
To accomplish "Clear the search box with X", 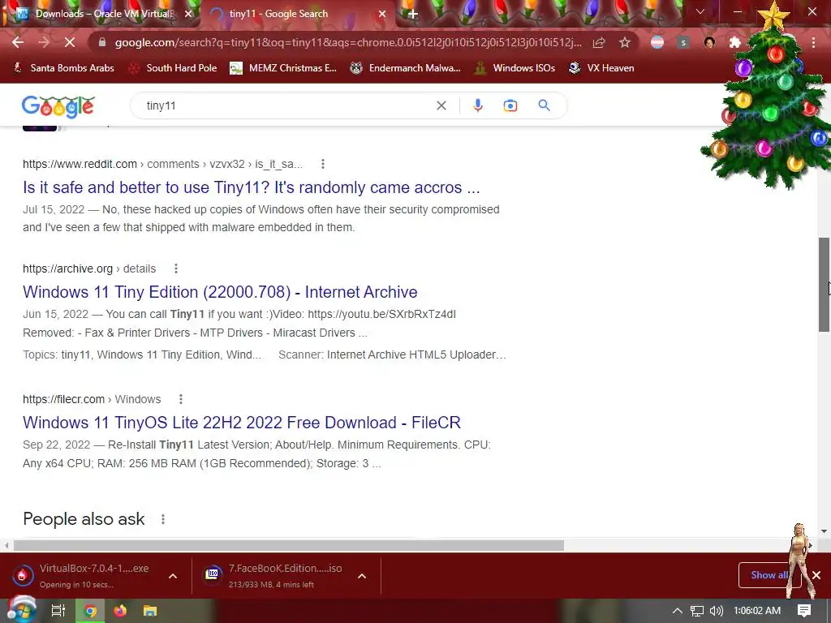I will [x=441, y=105].
